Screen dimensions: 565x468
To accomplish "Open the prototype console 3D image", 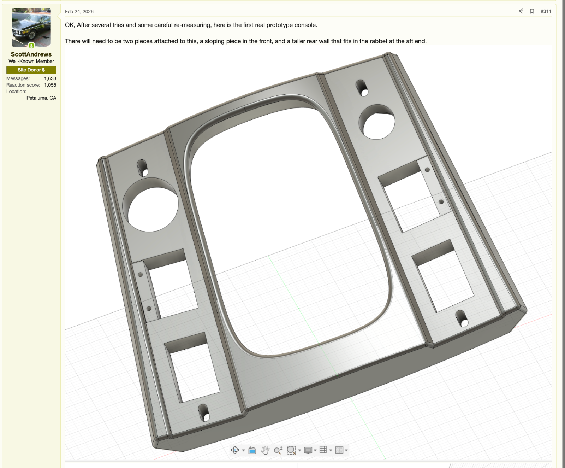I will click(308, 253).
